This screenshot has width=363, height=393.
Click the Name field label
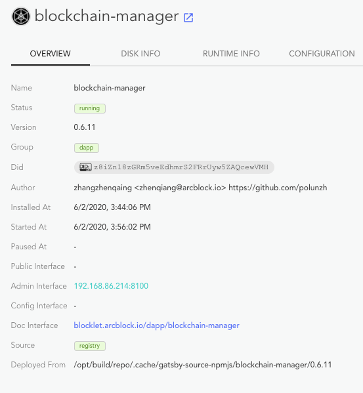[21, 88]
